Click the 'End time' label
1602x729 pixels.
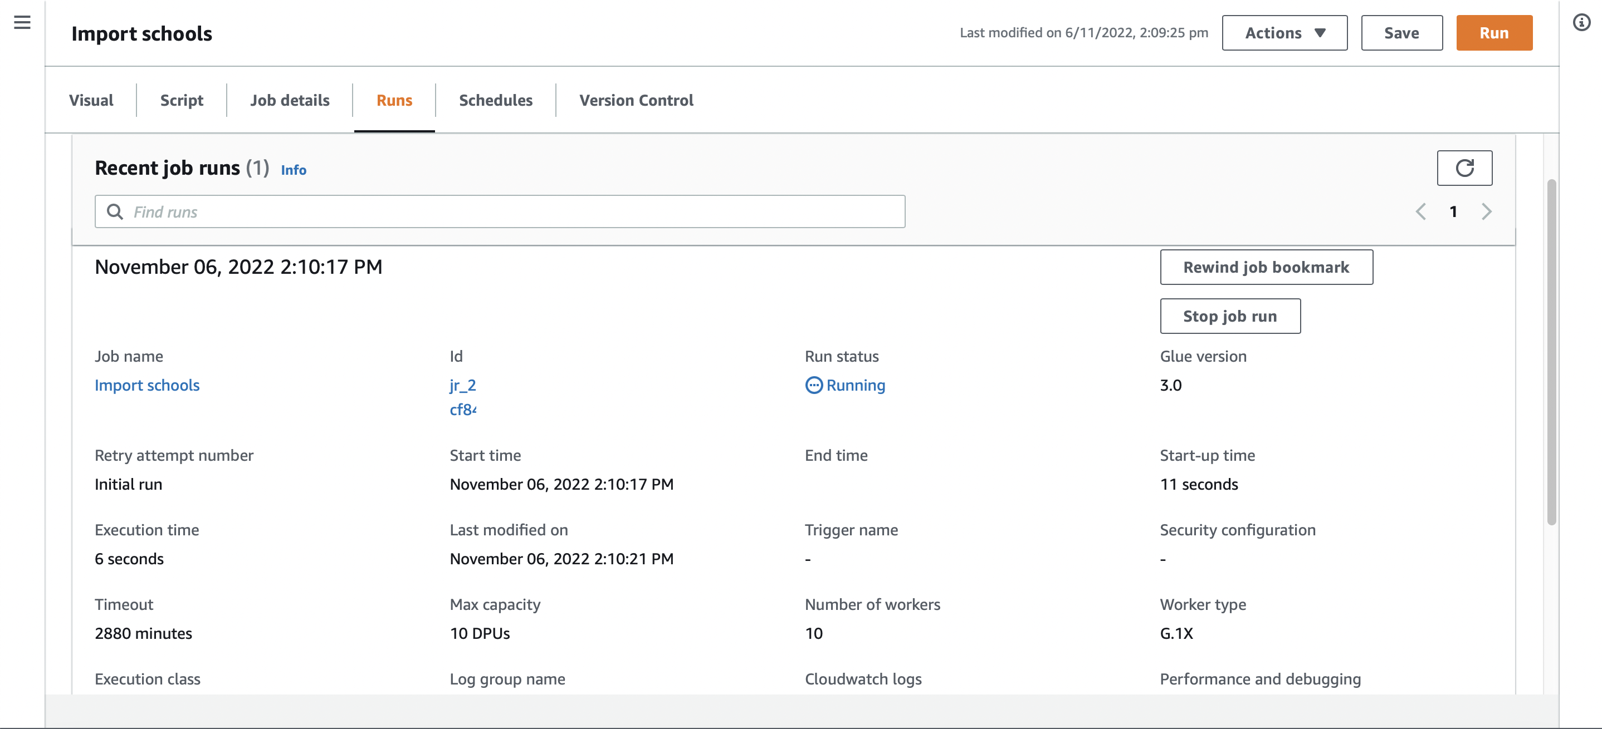[x=836, y=456]
